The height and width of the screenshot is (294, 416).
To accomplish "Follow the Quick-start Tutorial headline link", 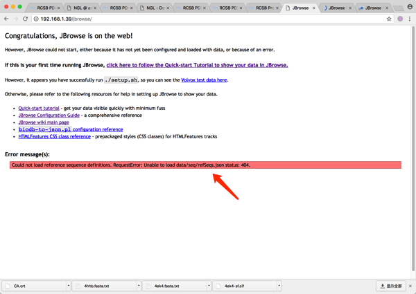I will [x=197, y=65].
